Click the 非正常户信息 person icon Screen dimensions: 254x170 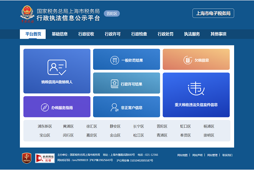pos(114,107)
